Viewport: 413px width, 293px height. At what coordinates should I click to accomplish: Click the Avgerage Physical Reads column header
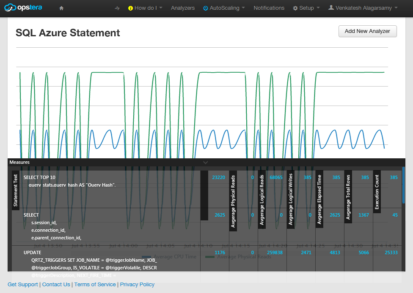click(x=233, y=201)
